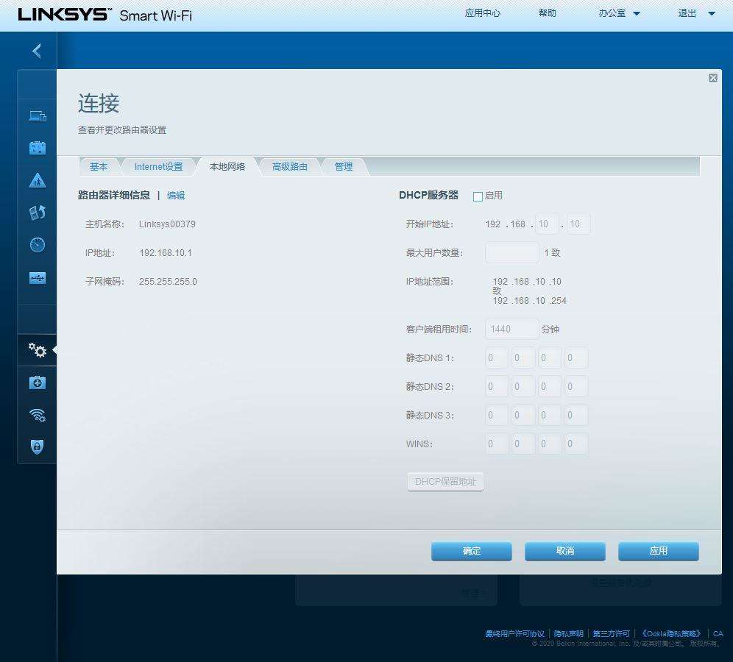Open the Guest Access briefcase icon
This screenshot has height=662, width=733.
click(x=38, y=148)
